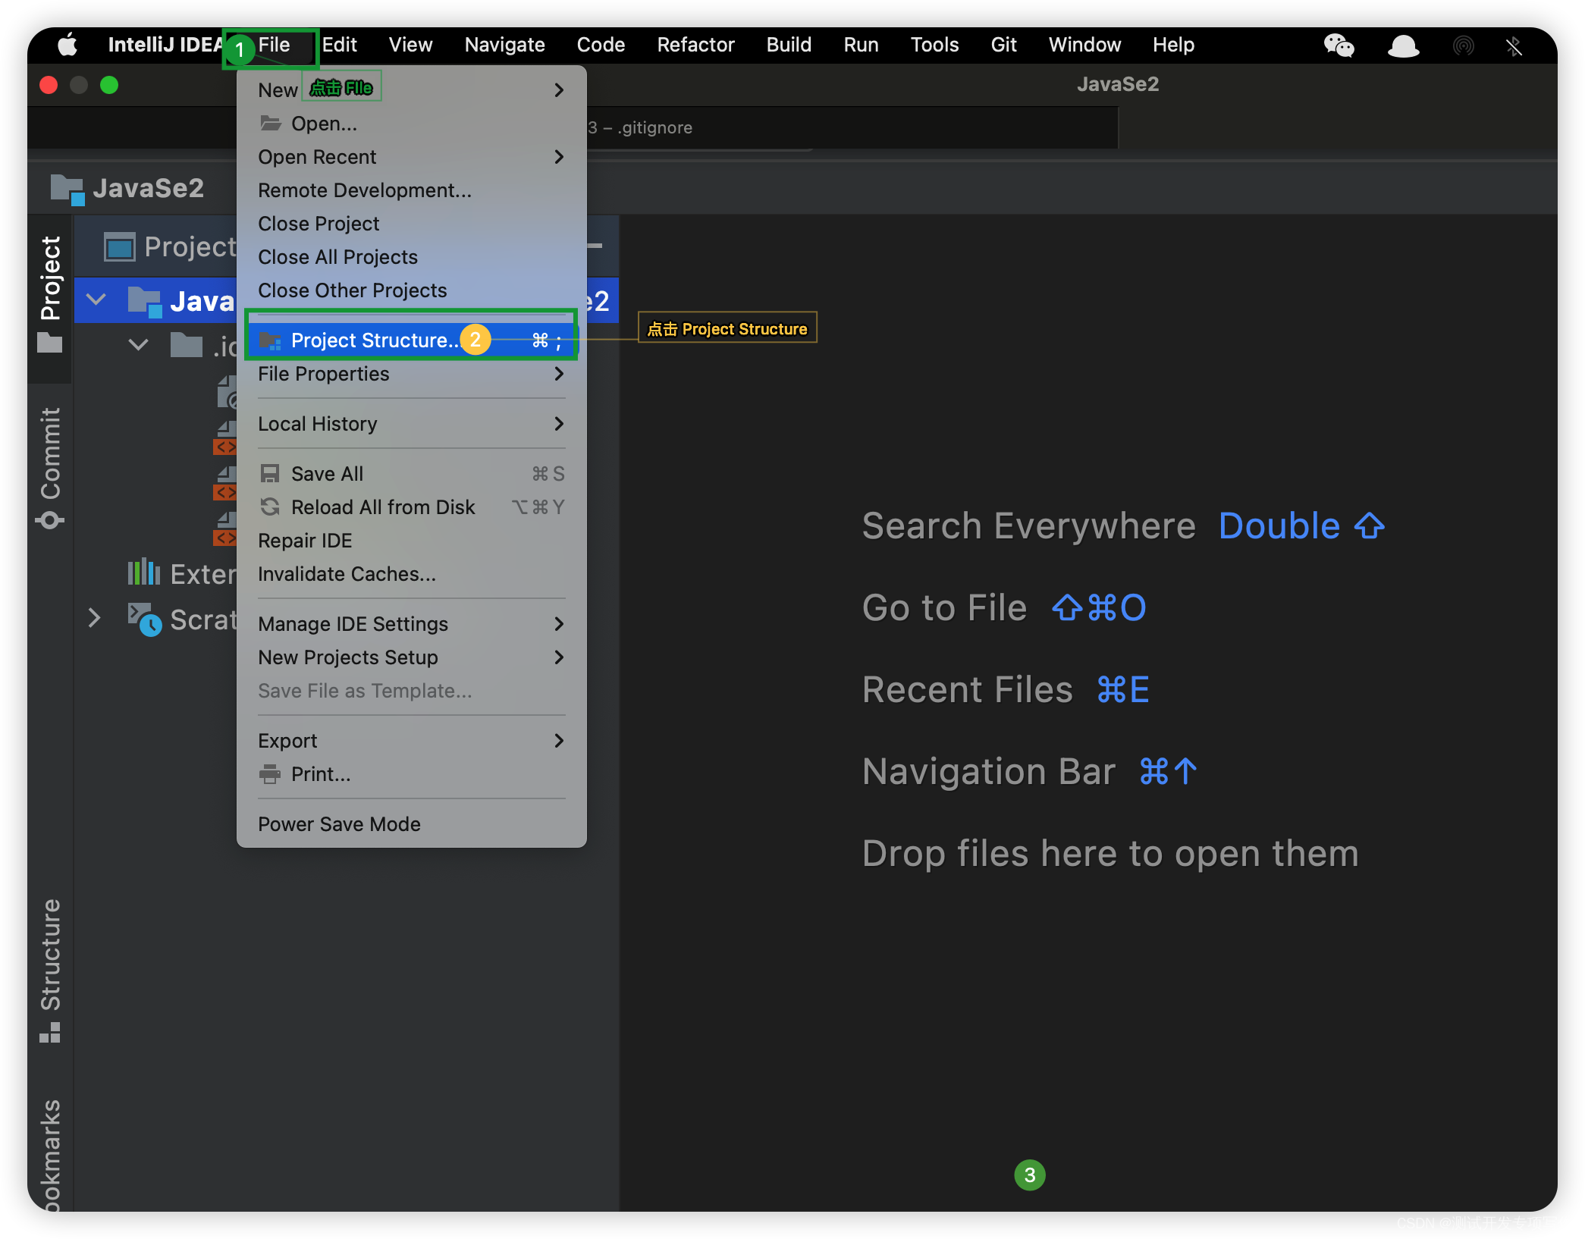Open the View menu
The width and height of the screenshot is (1585, 1239).
coord(410,45)
